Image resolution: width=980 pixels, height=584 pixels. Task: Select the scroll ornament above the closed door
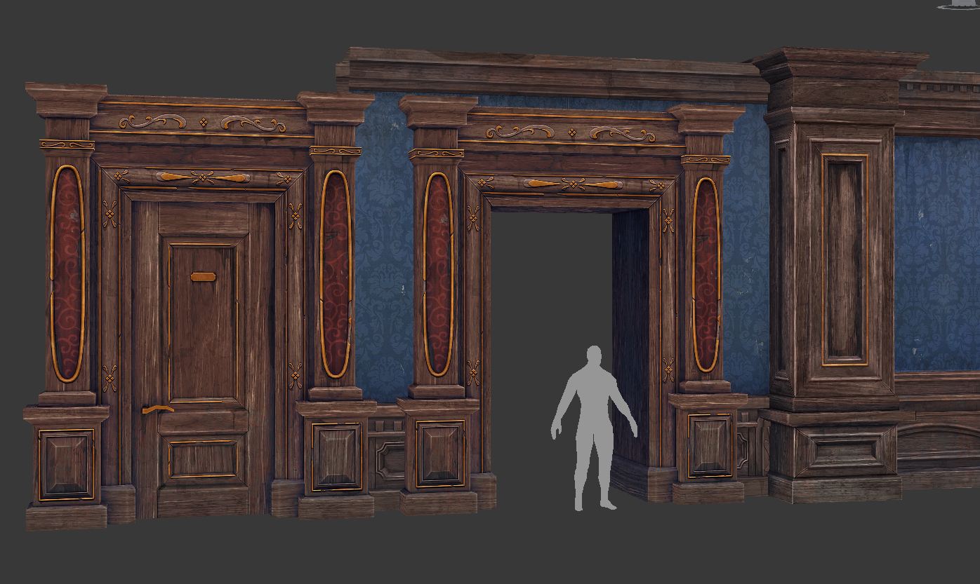[202, 123]
